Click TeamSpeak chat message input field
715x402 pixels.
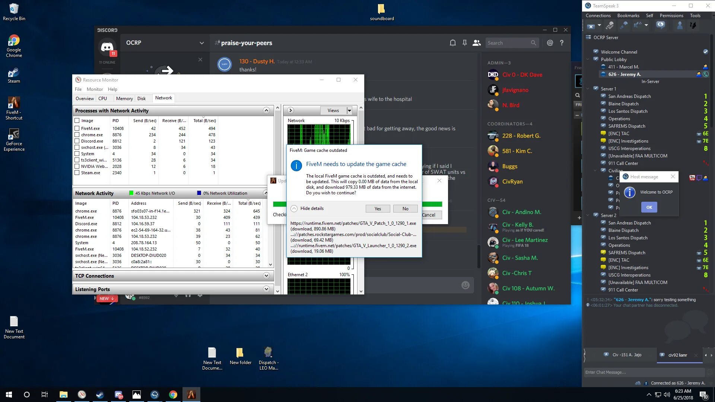coord(644,372)
